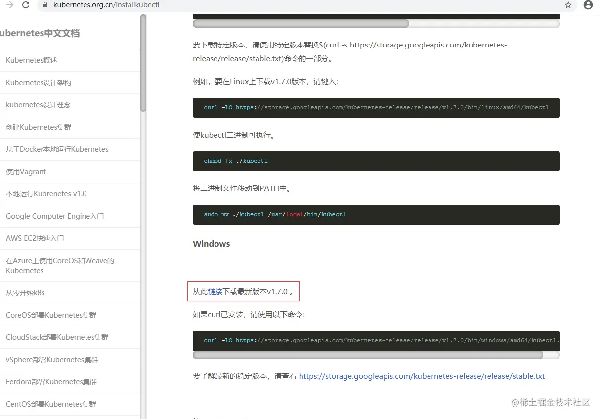Open Kubernetes设计架构 in the sidebar
Viewport: 602px width, 419px height.
pos(70,83)
